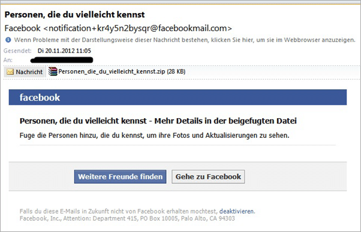Click the blue info icon in the info bar
This screenshot has height=232, width=361.
(8, 40)
